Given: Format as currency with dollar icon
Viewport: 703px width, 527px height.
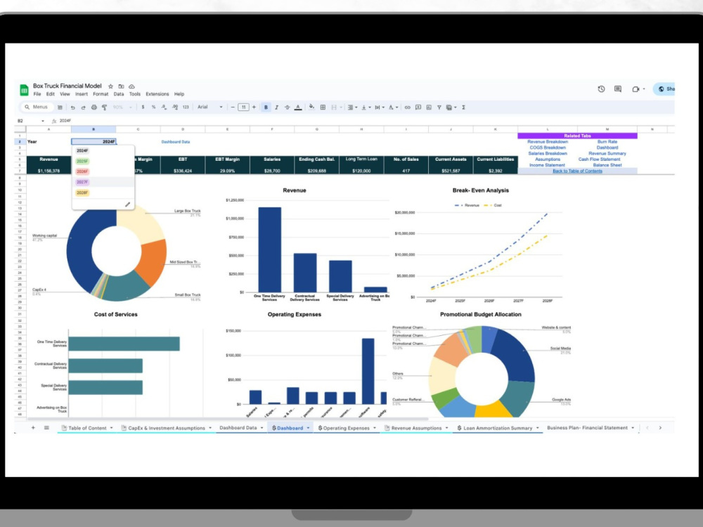Looking at the screenshot, I should [143, 108].
